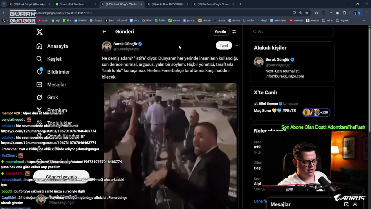Open envato bookmark
Viewport: 371px width, 209px height.
click(x=174, y=20)
